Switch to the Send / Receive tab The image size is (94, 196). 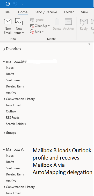[46, 12]
